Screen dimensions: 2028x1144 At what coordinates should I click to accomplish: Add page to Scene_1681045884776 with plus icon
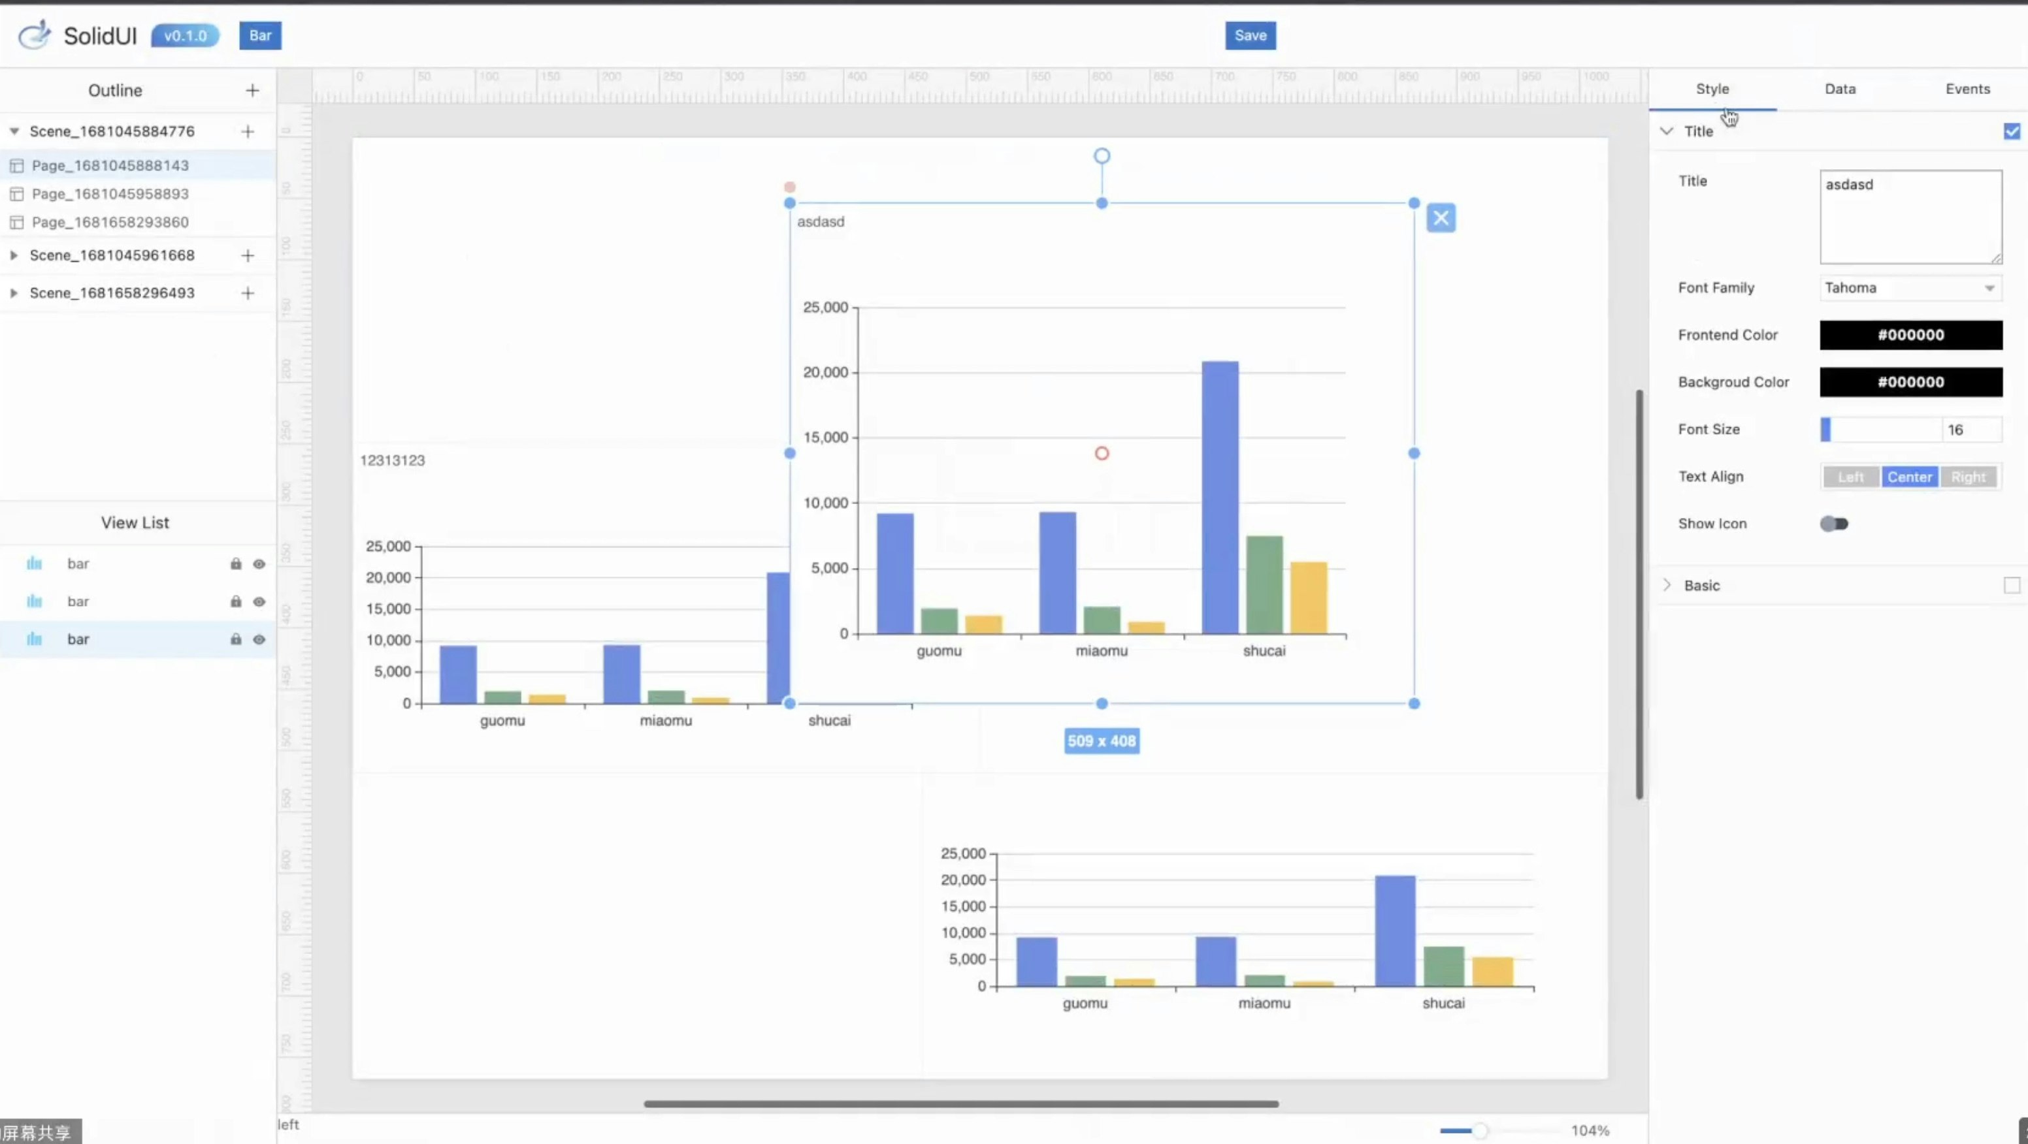pyautogui.click(x=248, y=131)
